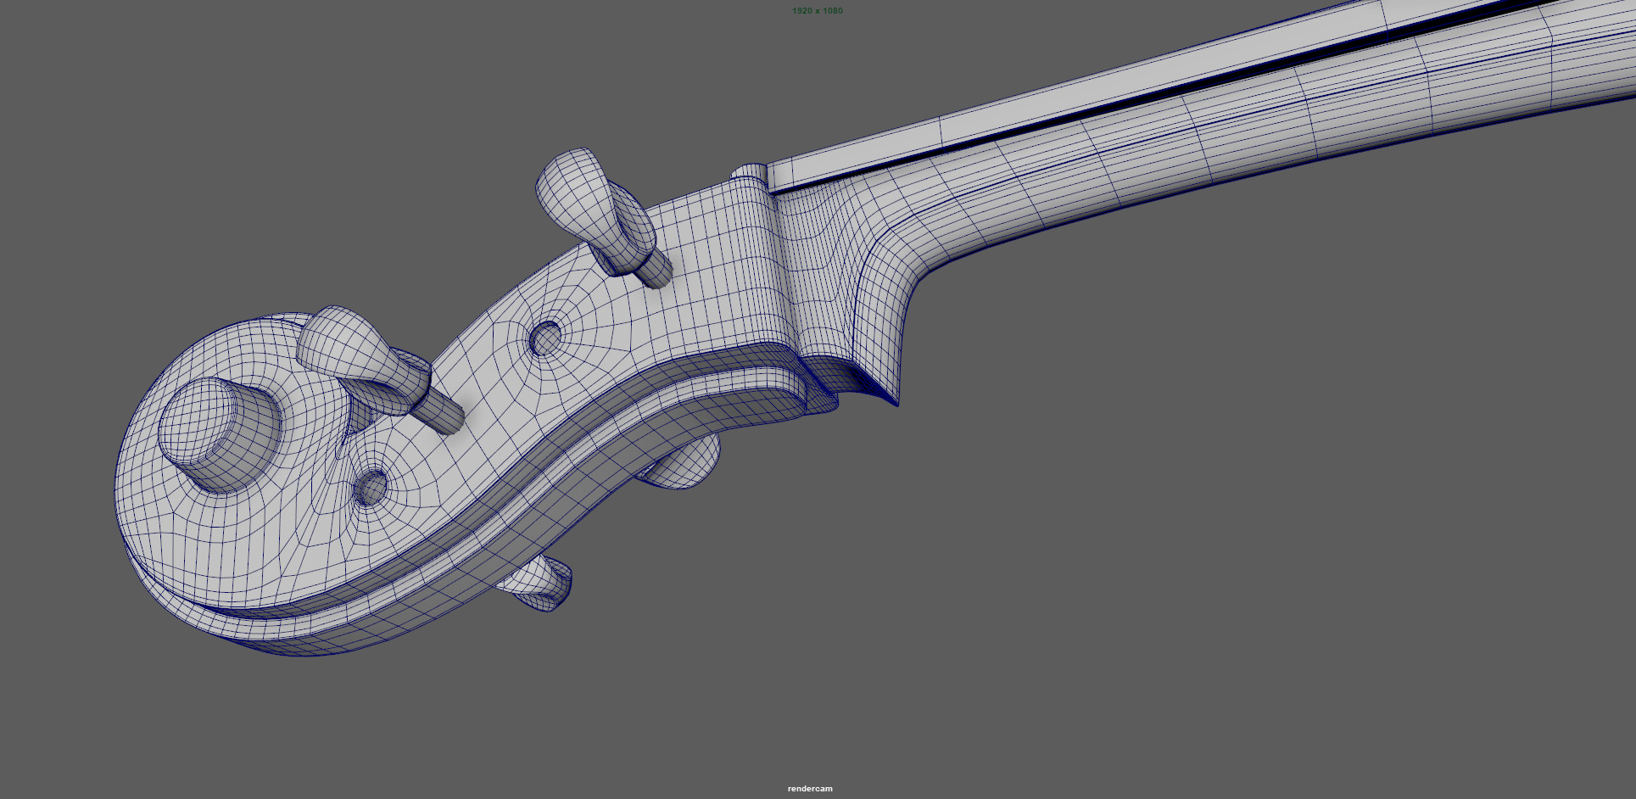This screenshot has height=799, width=1636.
Task: Click the upper peg hole on the pegbox
Action: point(545,339)
